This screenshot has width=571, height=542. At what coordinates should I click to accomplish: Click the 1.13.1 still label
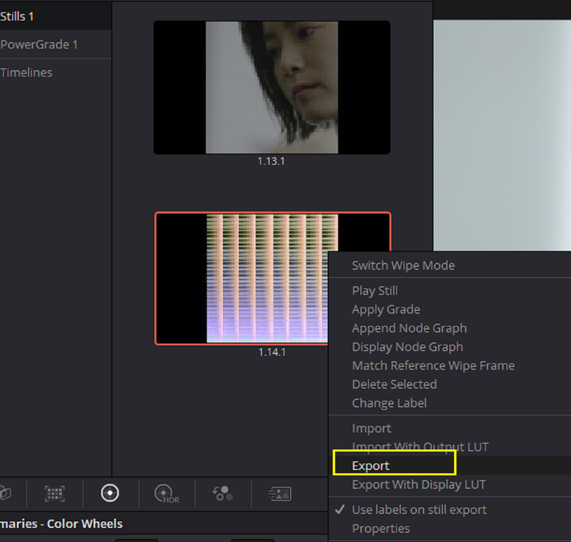(272, 161)
